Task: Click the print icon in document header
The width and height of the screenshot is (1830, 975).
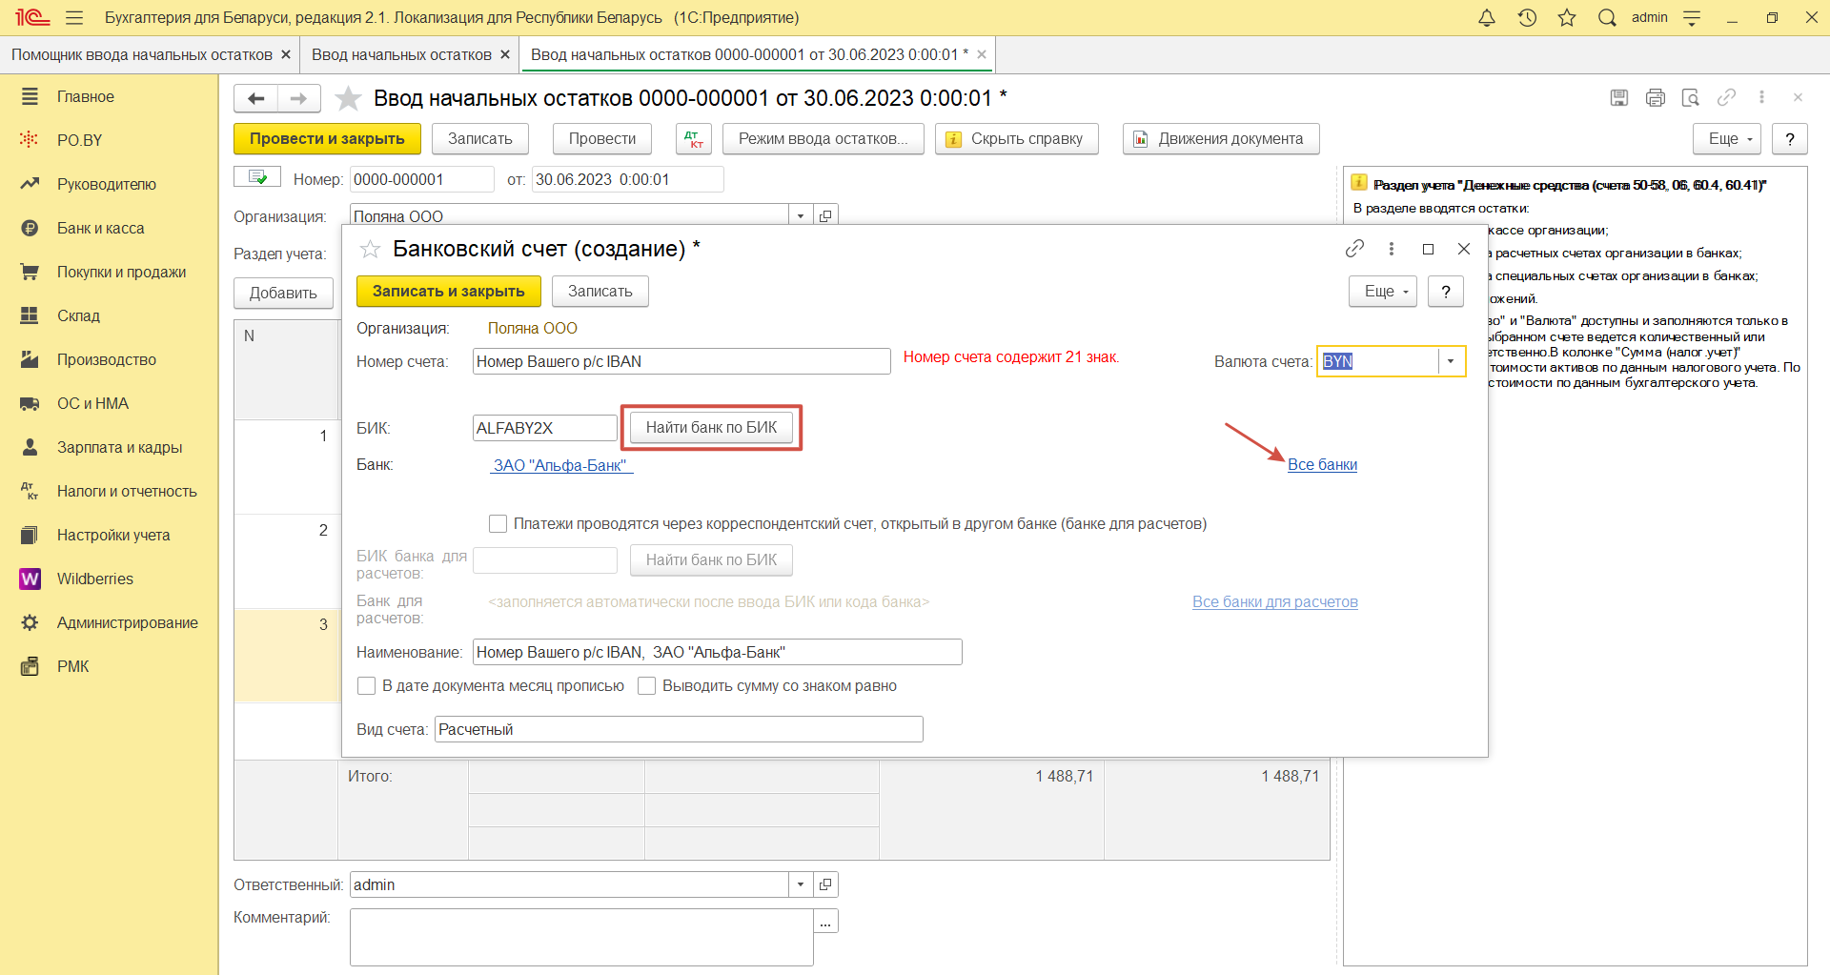Action: click(1656, 97)
